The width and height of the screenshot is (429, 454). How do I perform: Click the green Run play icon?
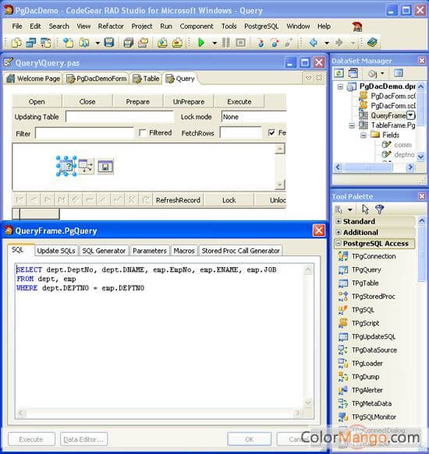[x=201, y=43]
